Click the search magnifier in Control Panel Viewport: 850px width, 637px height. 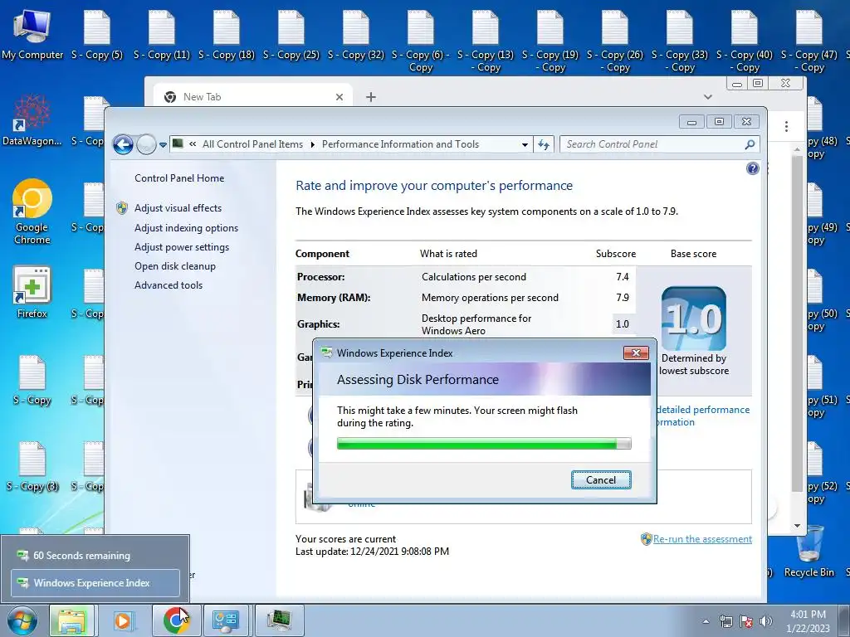(750, 144)
